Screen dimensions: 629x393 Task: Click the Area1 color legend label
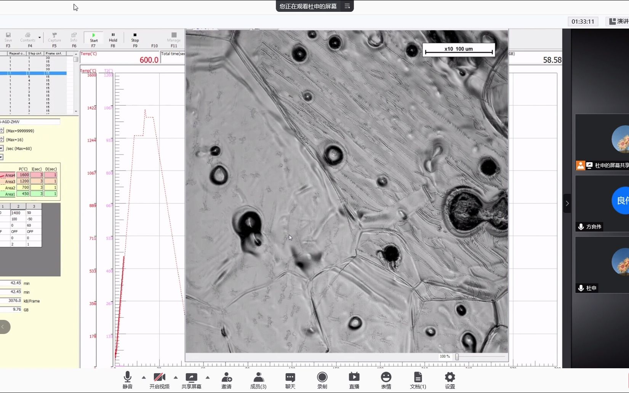[x=8, y=194]
